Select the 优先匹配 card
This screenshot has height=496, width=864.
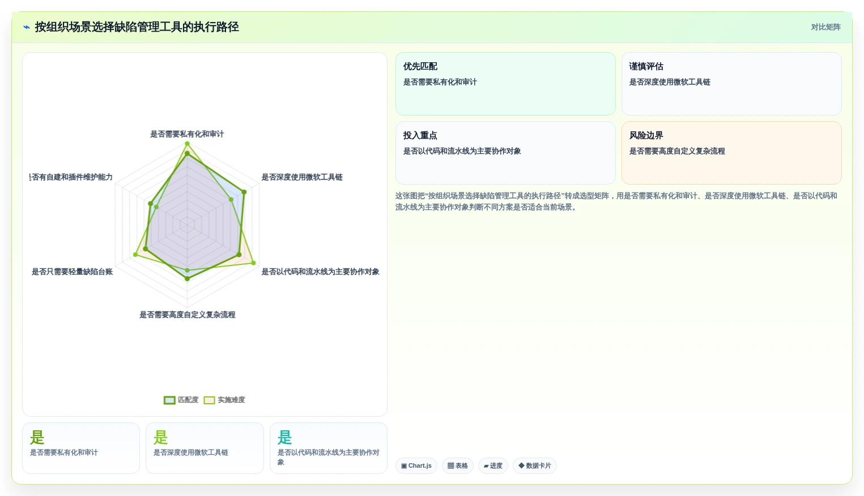coord(505,84)
